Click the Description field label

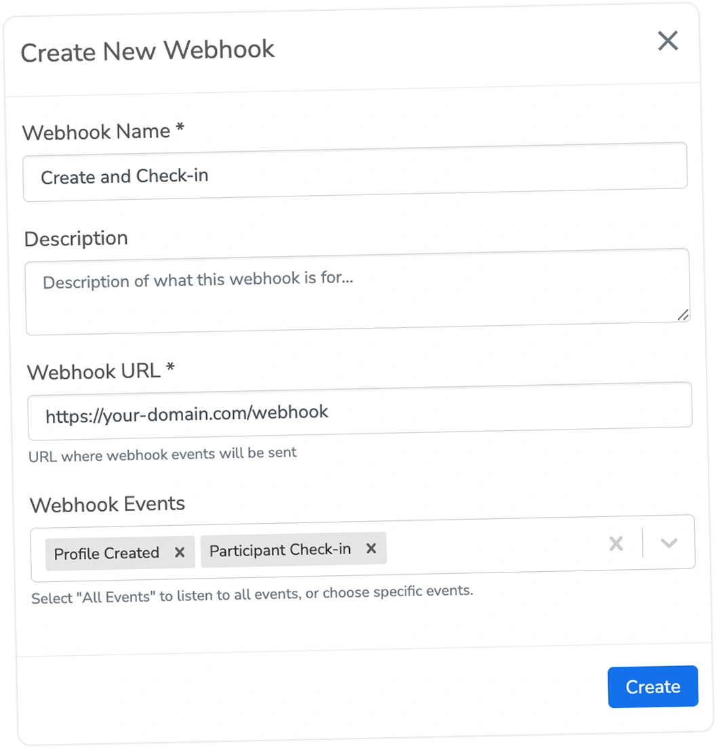pos(76,238)
